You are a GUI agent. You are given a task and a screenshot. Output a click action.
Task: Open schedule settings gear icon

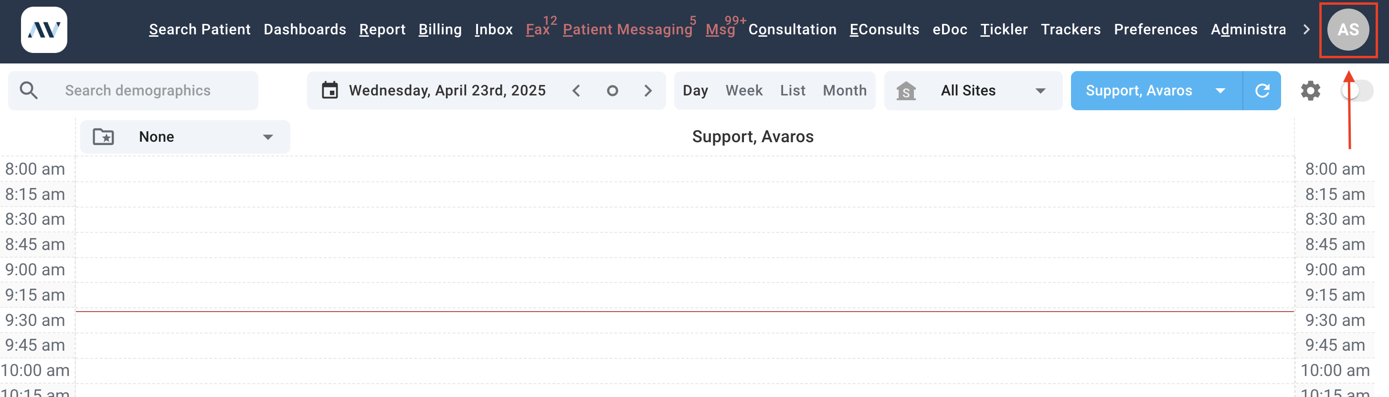click(1310, 91)
